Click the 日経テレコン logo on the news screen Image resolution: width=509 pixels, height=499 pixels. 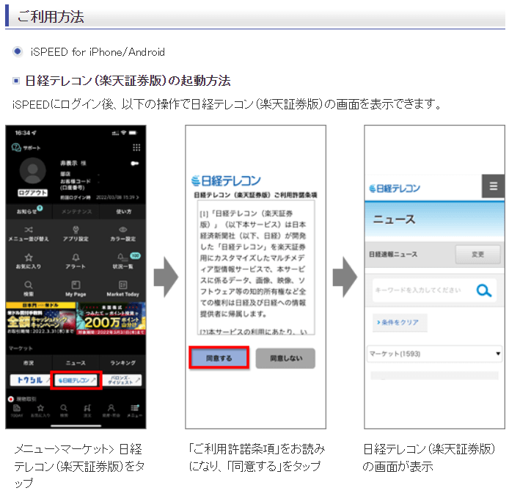pos(395,189)
